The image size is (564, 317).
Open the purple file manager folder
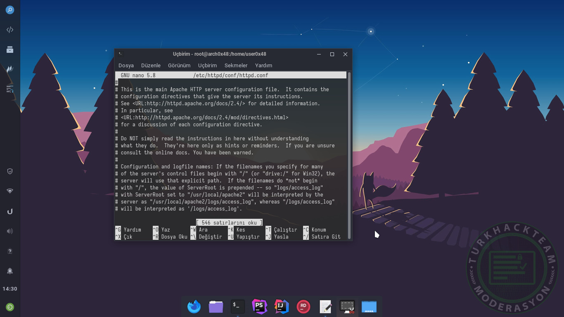(x=216, y=307)
